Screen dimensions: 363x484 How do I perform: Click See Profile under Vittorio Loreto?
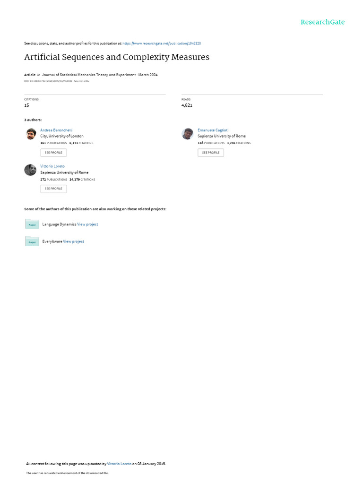point(53,189)
